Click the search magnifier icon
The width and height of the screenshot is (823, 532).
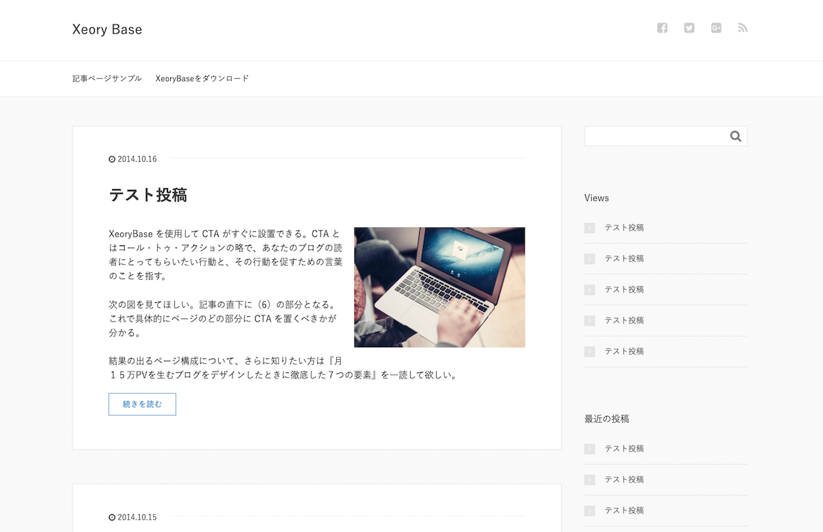736,136
